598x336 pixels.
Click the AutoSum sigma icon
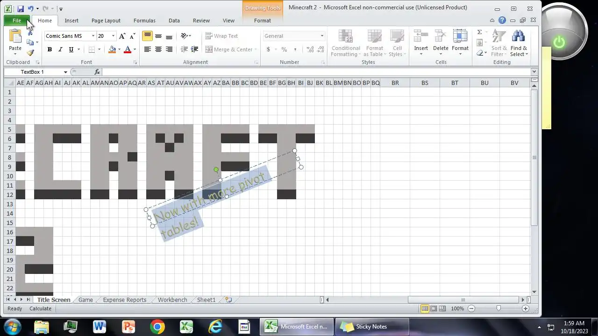479,32
